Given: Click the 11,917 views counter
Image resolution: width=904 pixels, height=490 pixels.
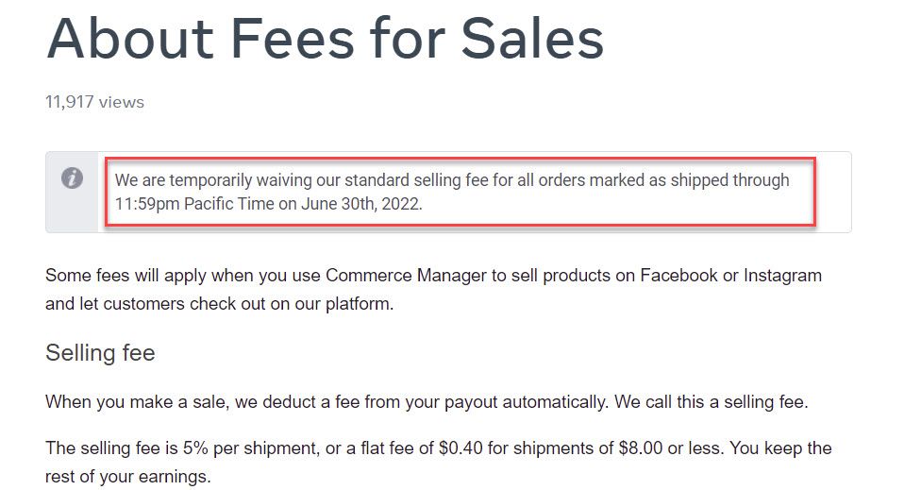Looking at the screenshot, I should click(94, 102).
